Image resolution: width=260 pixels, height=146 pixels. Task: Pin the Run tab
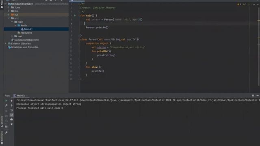tap(6, 133)
